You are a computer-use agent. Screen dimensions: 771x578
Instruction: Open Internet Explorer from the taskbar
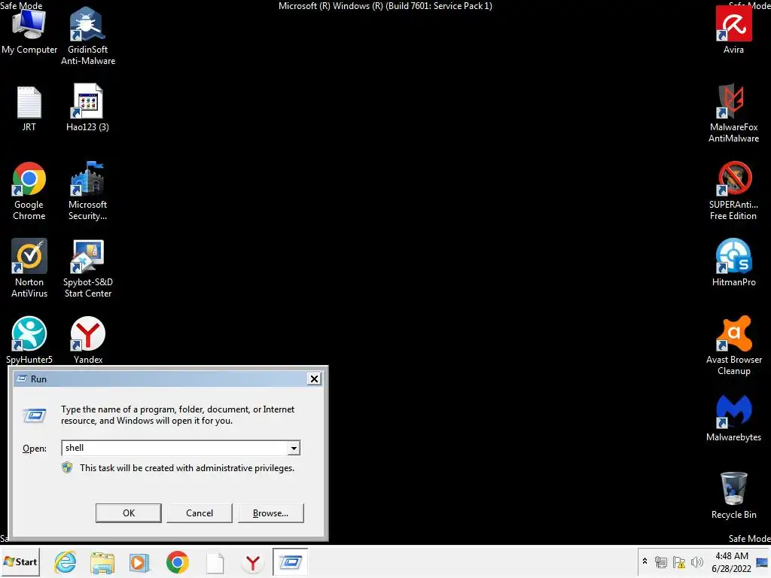click(66, 562)
